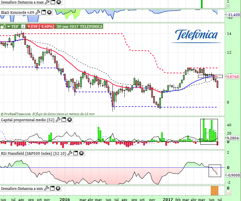Click the 9,2804 capital value tag
The image size is (241, 201).
(x=233, y=138)
